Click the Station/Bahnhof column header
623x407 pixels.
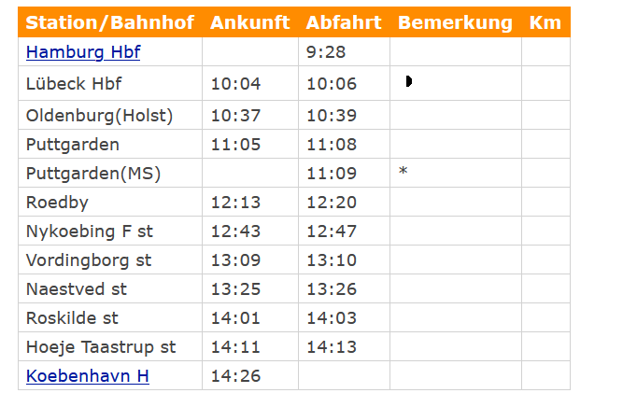pos(109,22)
